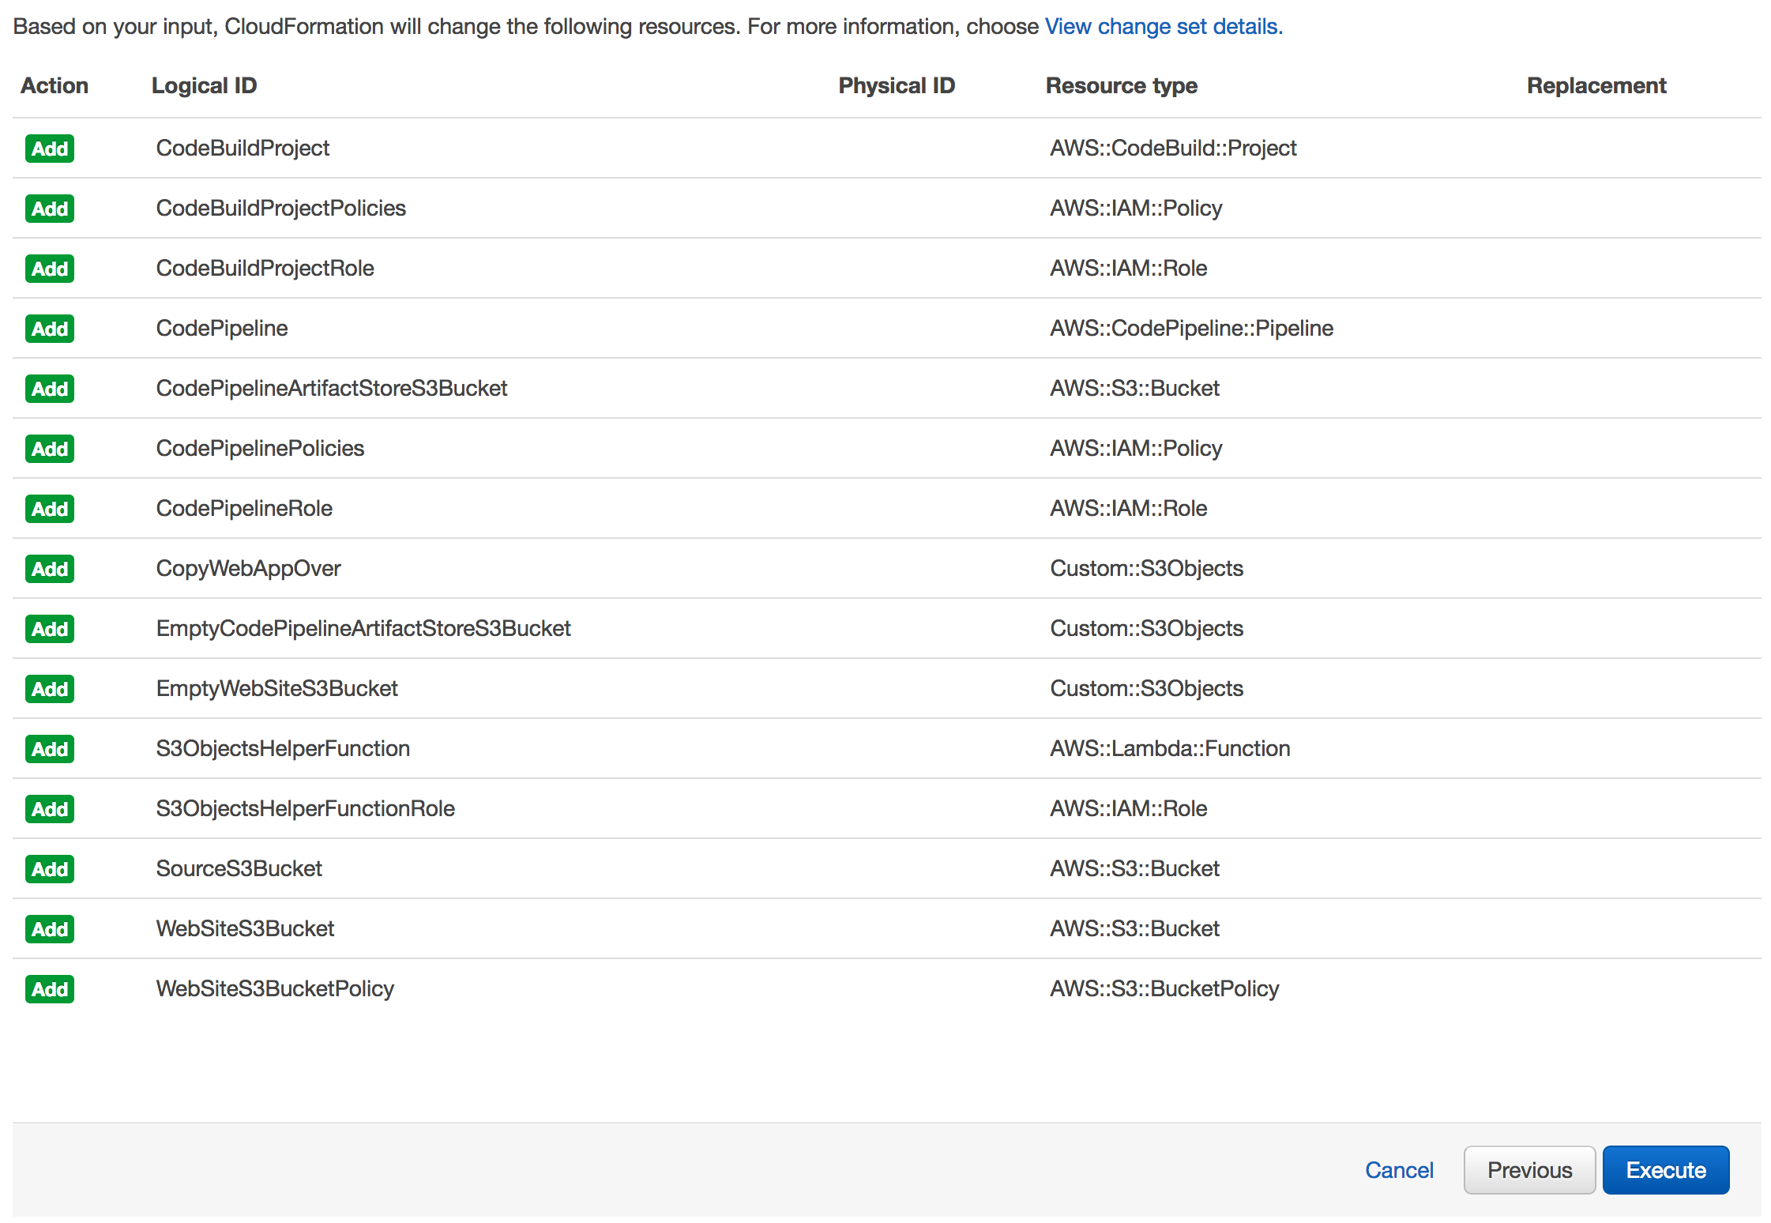This screenshot has width=1771, height=1223.
Task: Click the Add badge for CodePipelineArtifactStoreS3Bucket
Action: click(50, 389)
